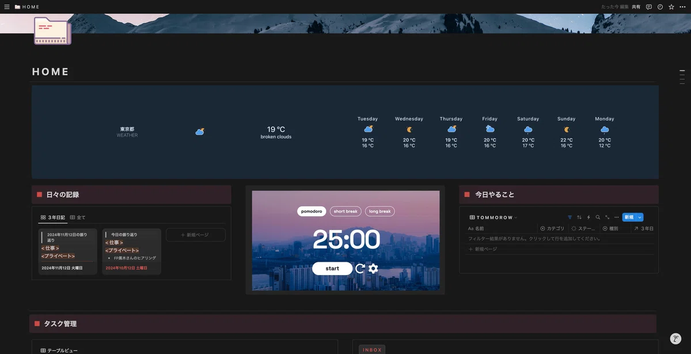691x354 pixels.
Task: Click the 共有 share button
Action: (x=636, y=7)
